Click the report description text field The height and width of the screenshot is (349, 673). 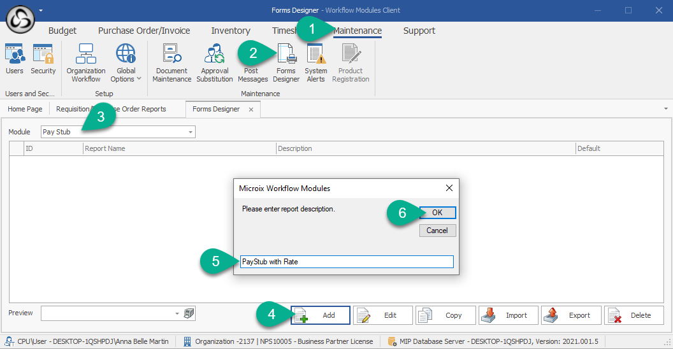coord(347,262)
